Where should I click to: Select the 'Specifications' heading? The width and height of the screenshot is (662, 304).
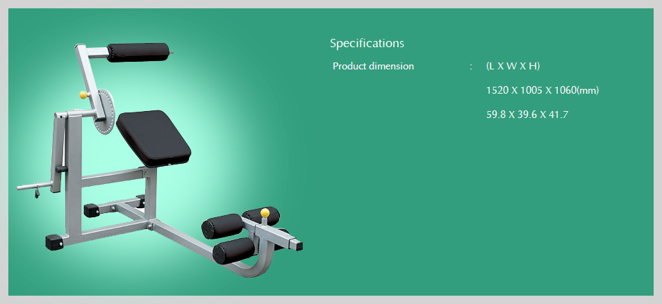[367, 44]
